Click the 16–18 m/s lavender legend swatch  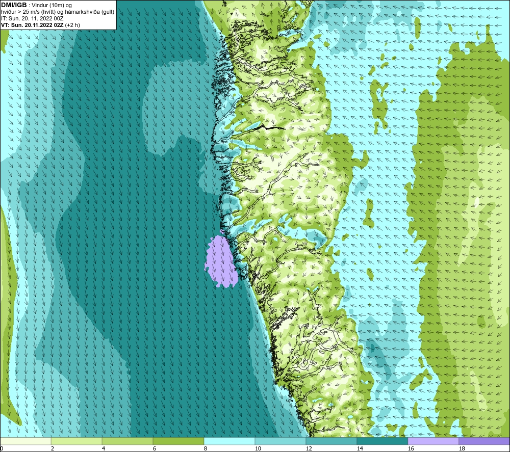pos(433,441)
